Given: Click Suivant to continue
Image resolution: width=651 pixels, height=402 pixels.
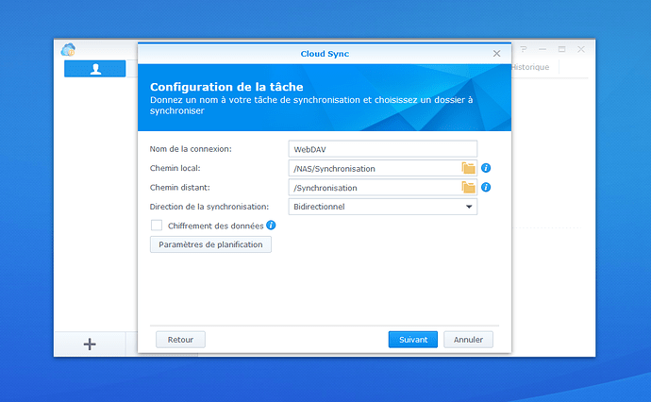Looking at the screenshot, I should [412, 340].
